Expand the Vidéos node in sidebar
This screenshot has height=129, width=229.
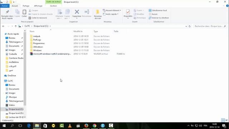[4, 105]
